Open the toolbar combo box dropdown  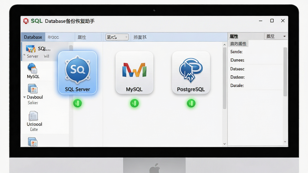[117, 37]
